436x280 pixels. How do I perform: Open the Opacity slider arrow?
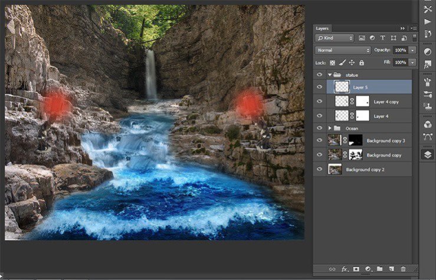[412, 50]
